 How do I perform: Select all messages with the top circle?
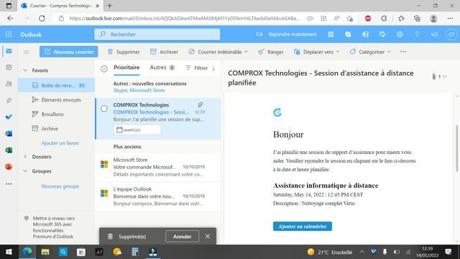(104, 69)
